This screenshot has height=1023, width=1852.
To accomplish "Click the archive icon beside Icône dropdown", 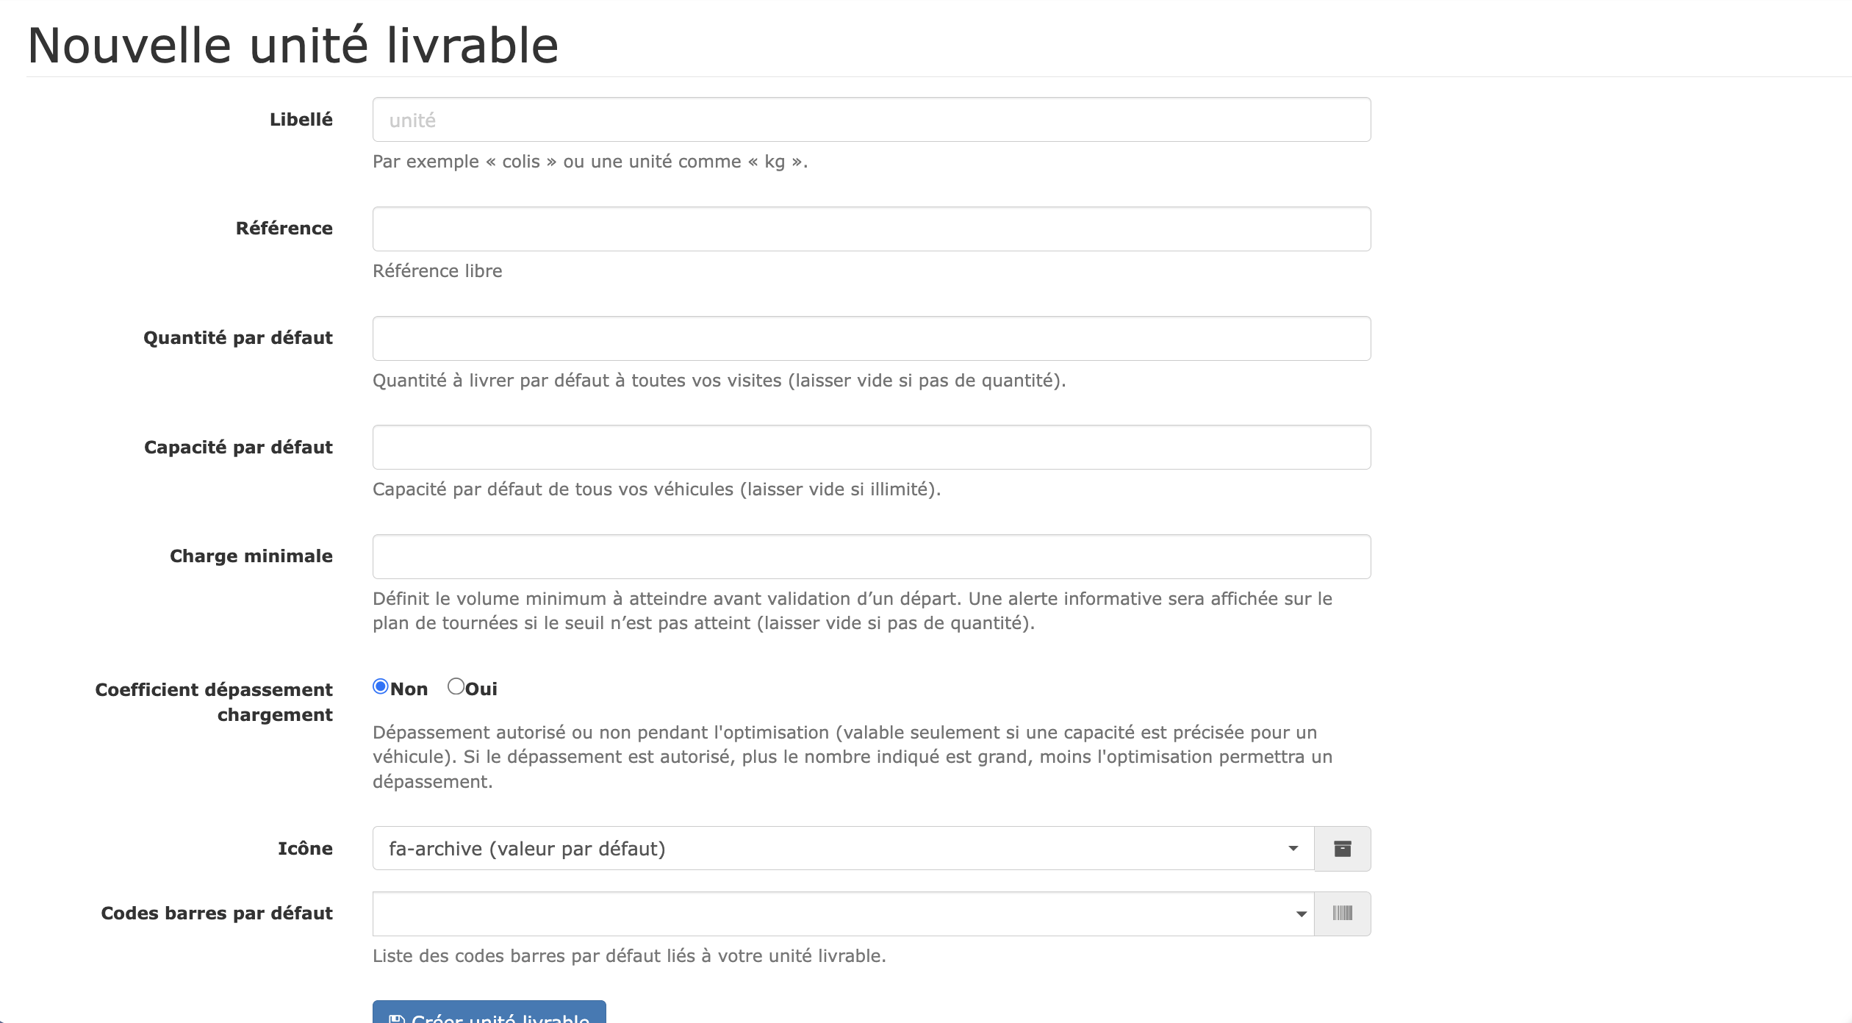I will pyautogui.click(x=1342, y=849).
